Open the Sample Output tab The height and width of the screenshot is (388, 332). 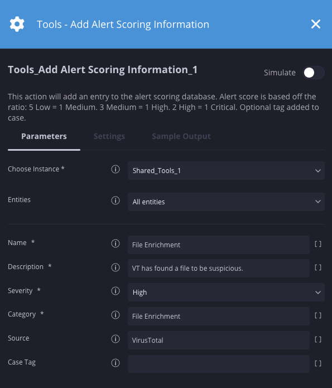click(181, 136)
